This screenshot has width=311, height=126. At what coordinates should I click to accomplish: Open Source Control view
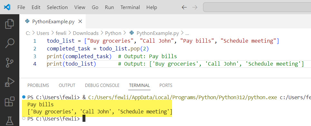[x=10, y=62]
